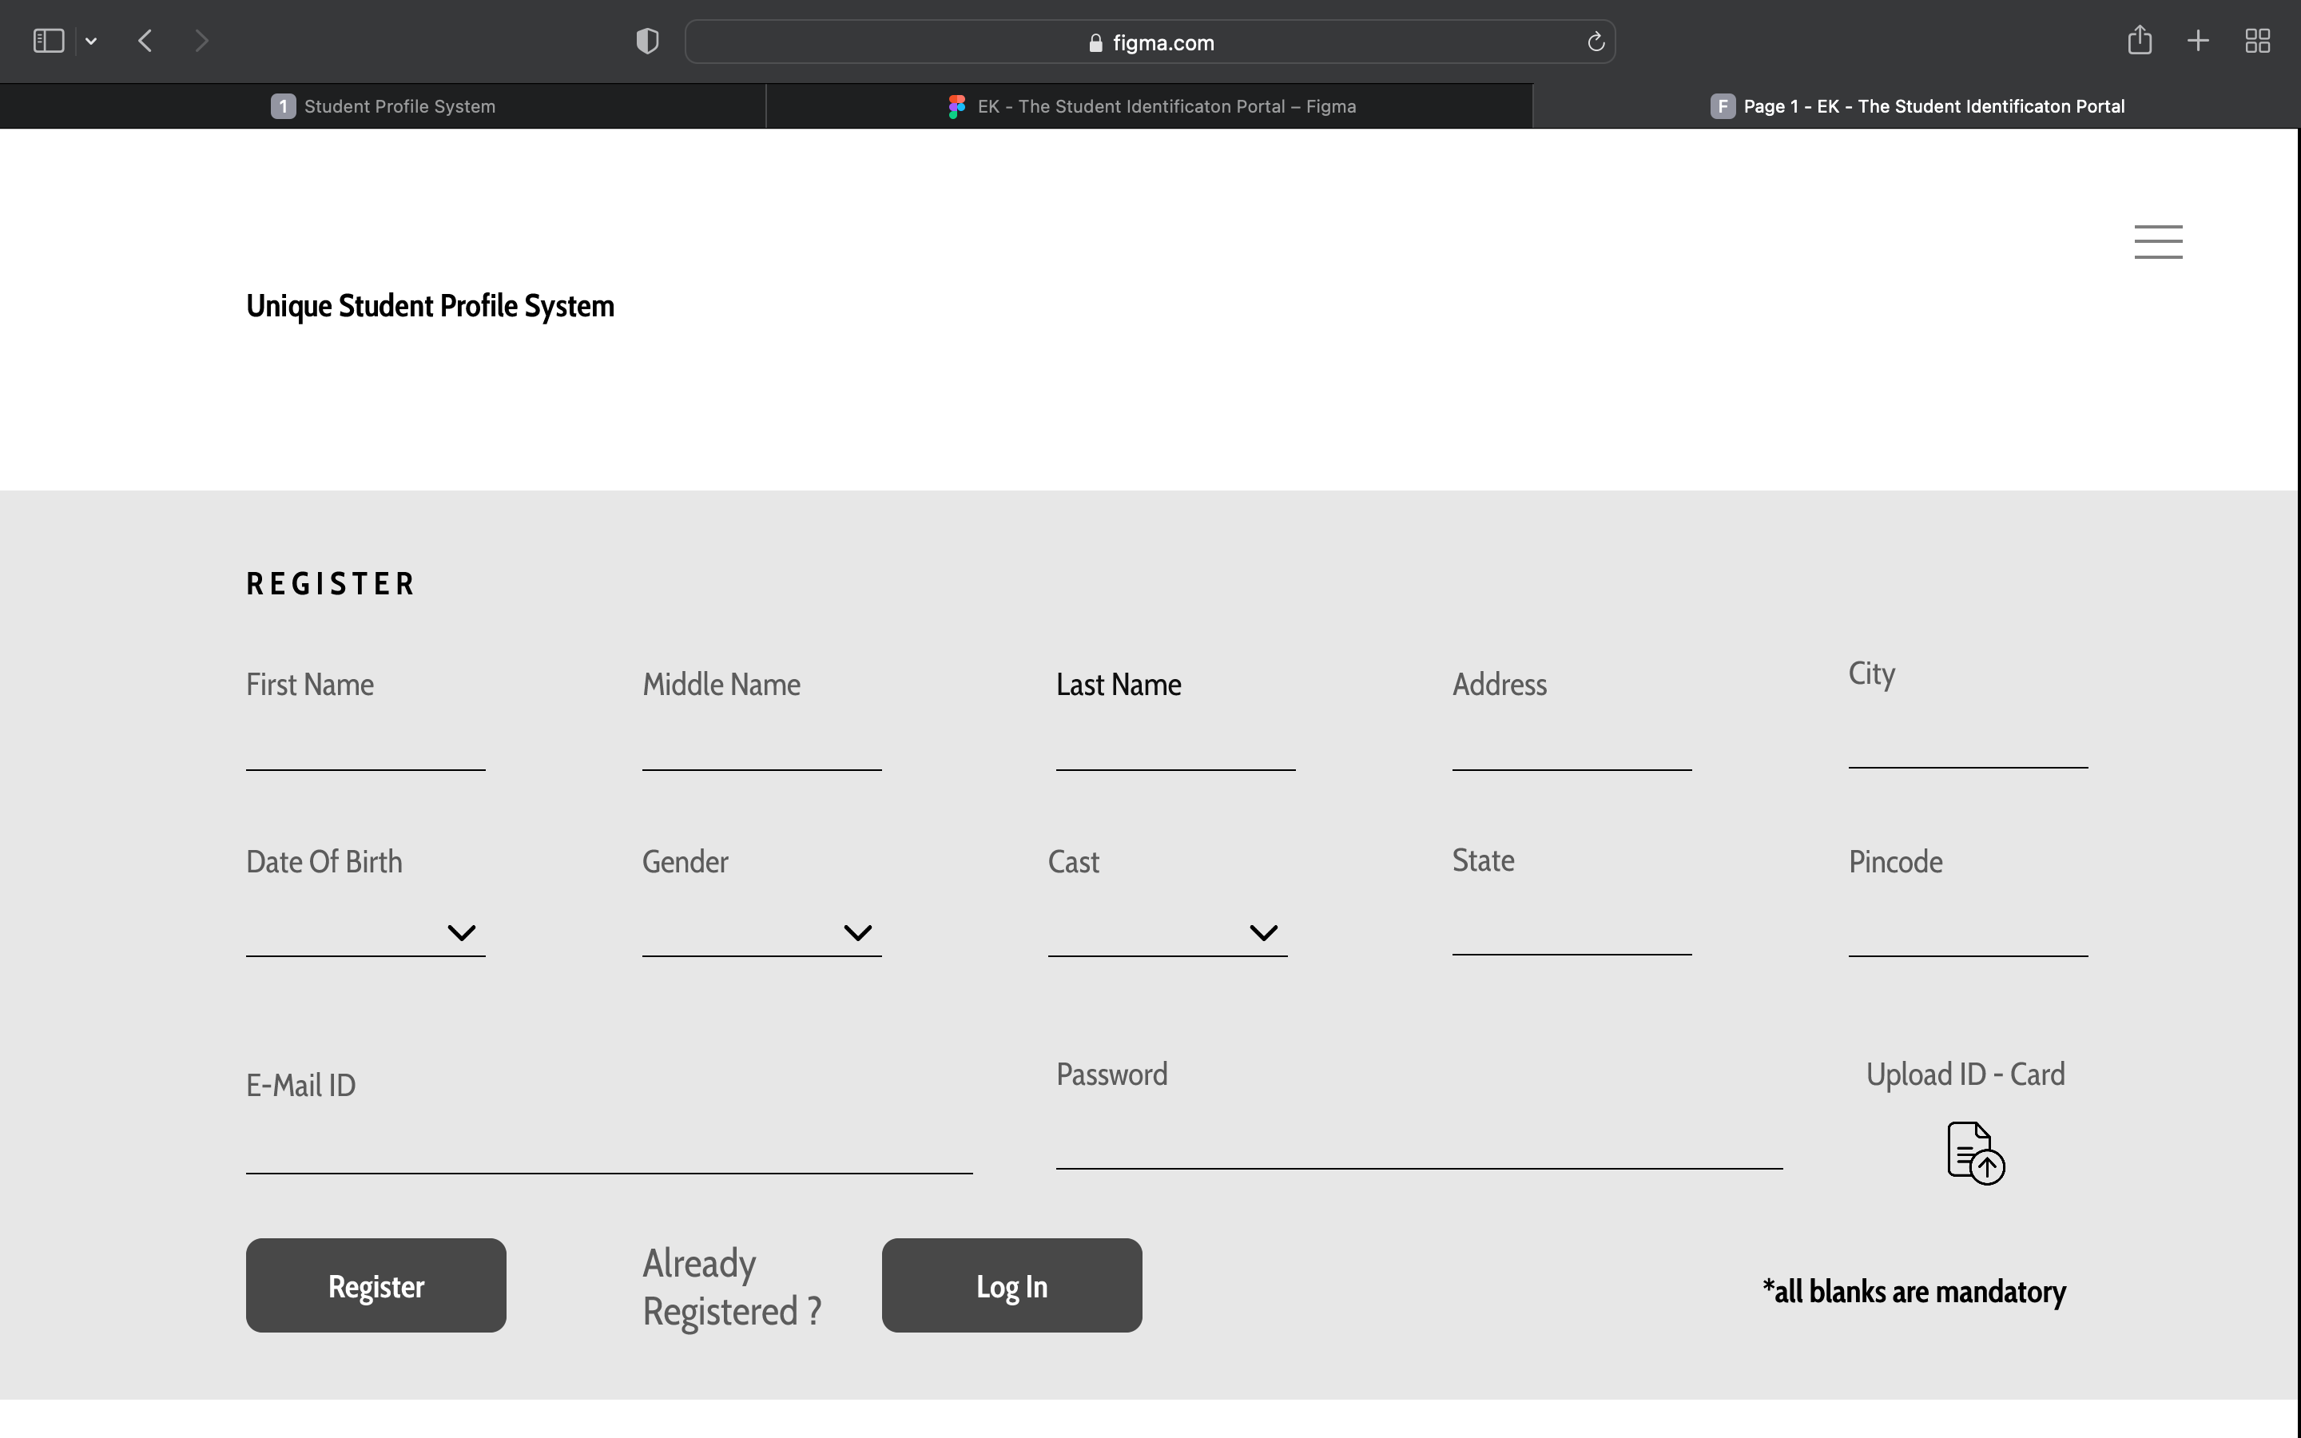This screenshot has height=1438, width=2301.
Task: Go back with the browser back arrow
Action: (x=145, y=41)
